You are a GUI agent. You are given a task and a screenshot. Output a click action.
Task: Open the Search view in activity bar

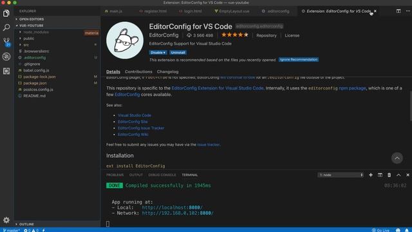click(6, 27)
